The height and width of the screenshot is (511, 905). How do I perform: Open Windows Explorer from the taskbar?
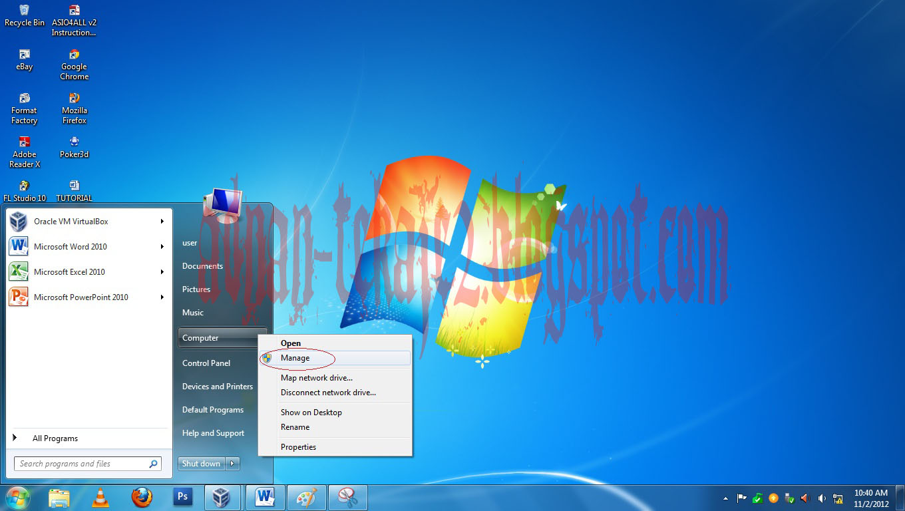[59, 498]
